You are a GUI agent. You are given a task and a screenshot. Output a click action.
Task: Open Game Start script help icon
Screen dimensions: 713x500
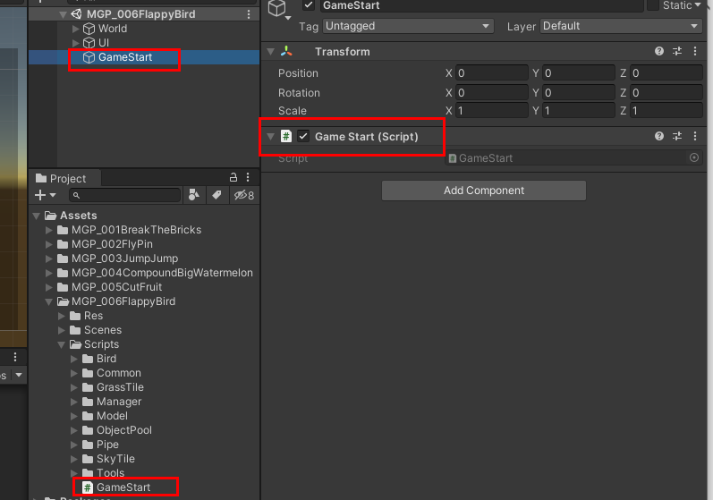[x=659, y=136]
